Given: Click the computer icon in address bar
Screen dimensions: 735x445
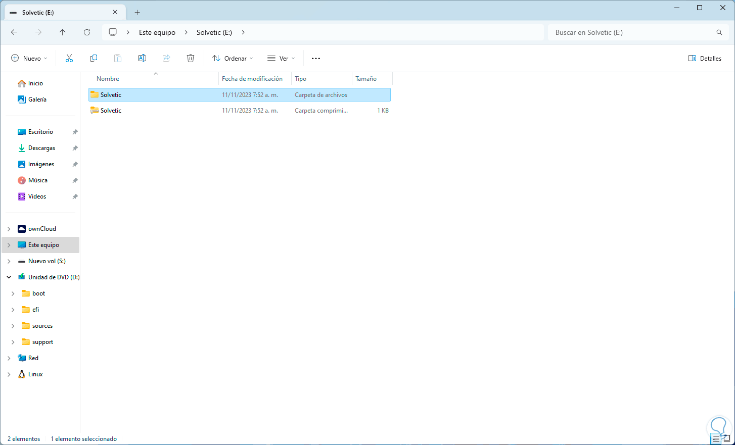Looking at the screenshot, I should point(113,32).
